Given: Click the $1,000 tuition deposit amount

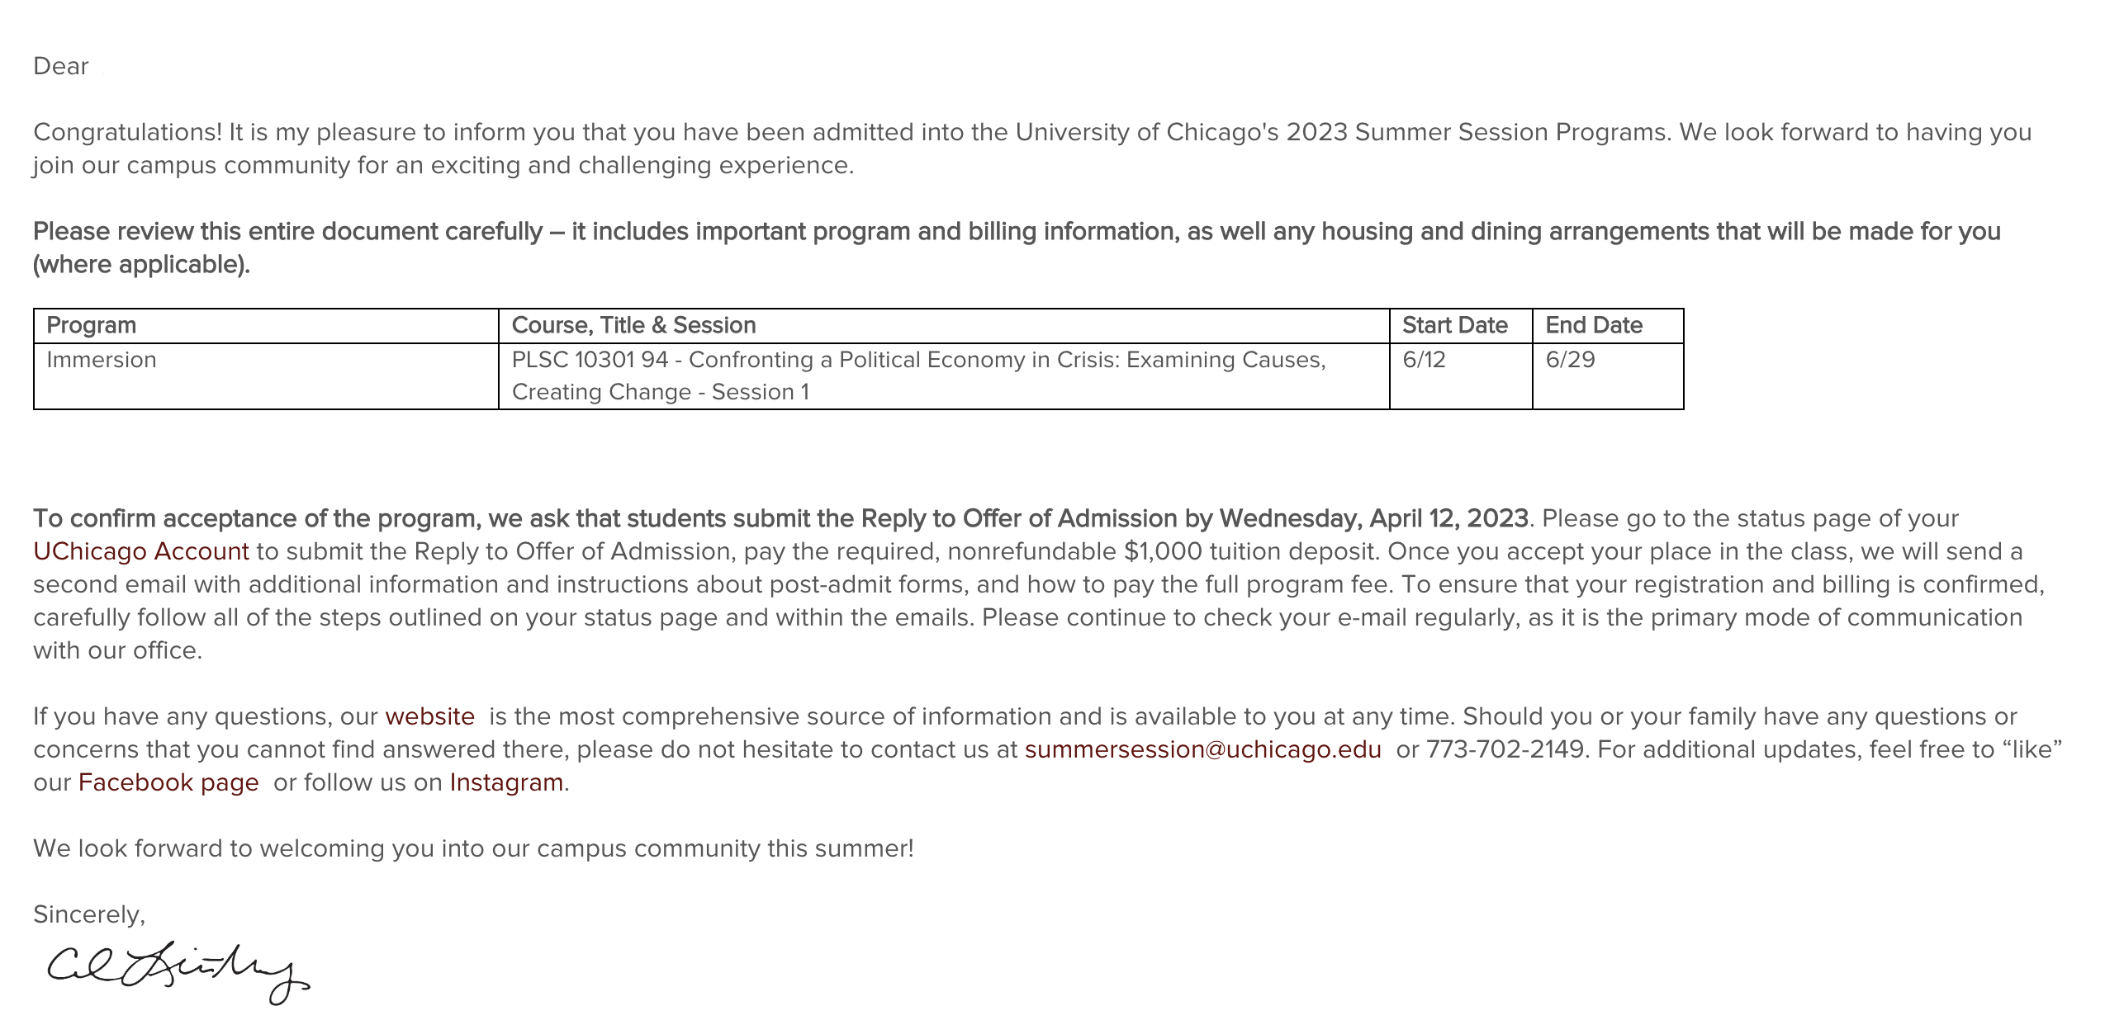Looking at the screenshot, I should coord(1163,551).
